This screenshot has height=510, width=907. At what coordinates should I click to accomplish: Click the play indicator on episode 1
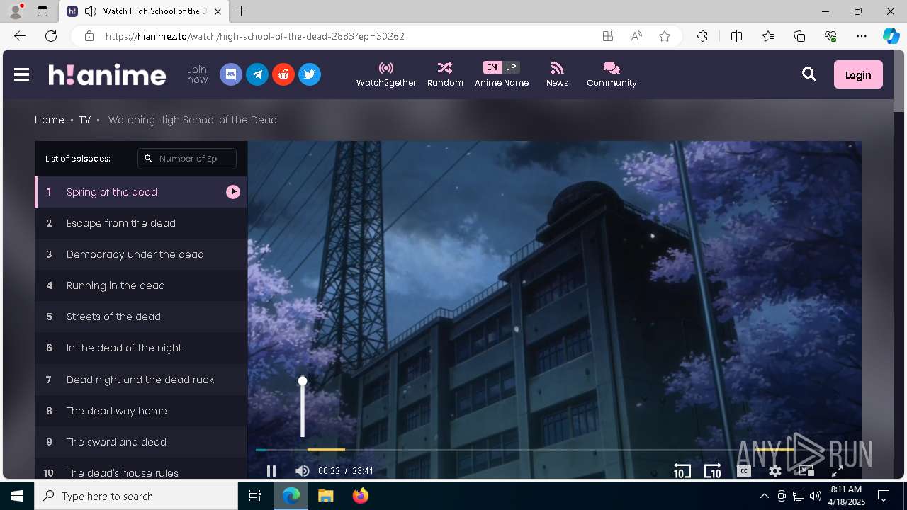click(x=233, y=192)
